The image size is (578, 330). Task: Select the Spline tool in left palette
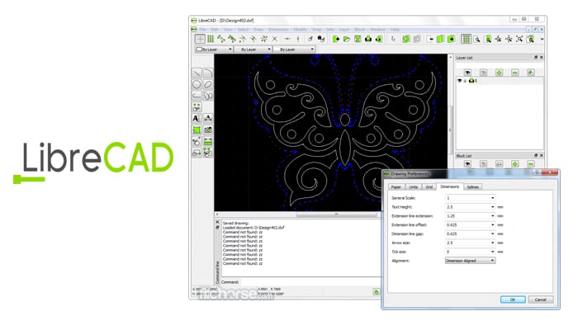[208, 96]
